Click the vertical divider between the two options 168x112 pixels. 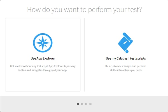point(84,55)
